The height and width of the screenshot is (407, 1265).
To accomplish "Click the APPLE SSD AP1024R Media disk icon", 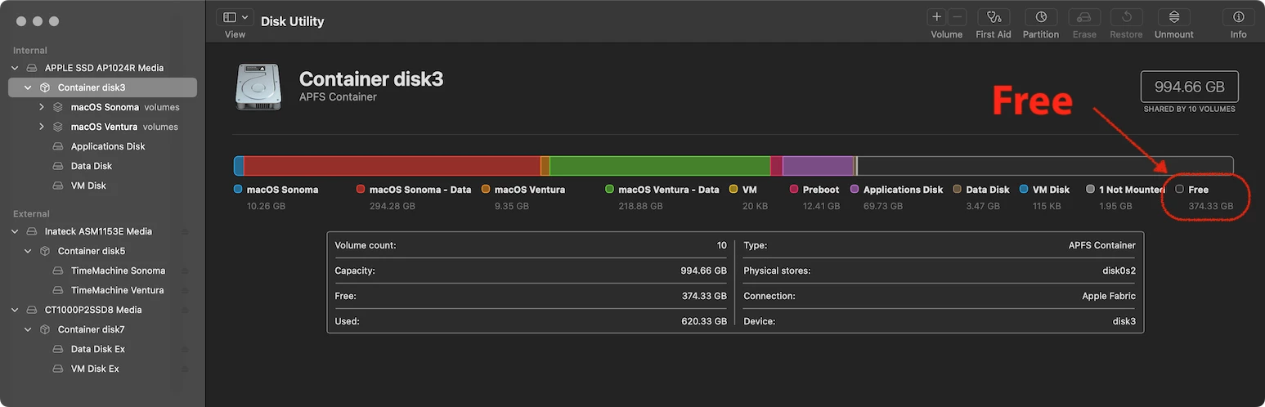I will (x=32, y=68).
